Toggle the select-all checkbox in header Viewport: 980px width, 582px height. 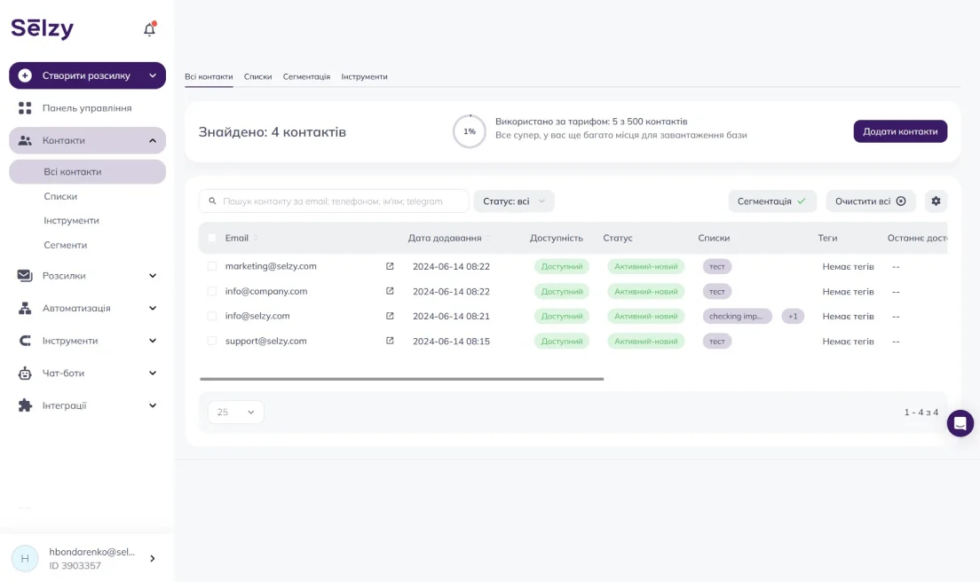point(212,238)
